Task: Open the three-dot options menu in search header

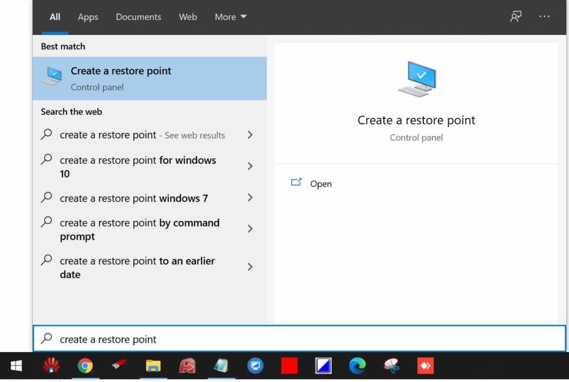Action: 544,16
